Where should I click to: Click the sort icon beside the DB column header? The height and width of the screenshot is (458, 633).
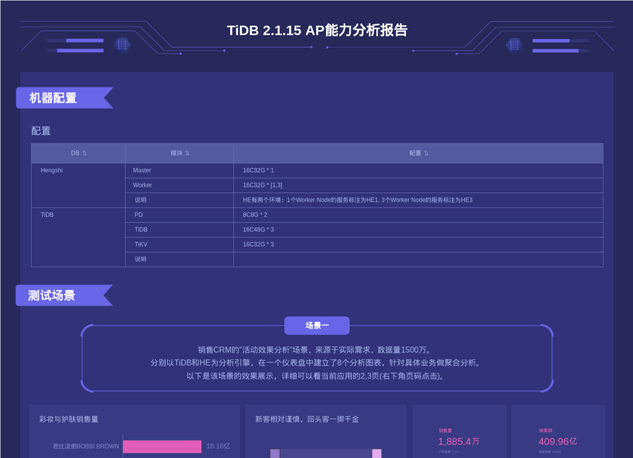point(84,153)
